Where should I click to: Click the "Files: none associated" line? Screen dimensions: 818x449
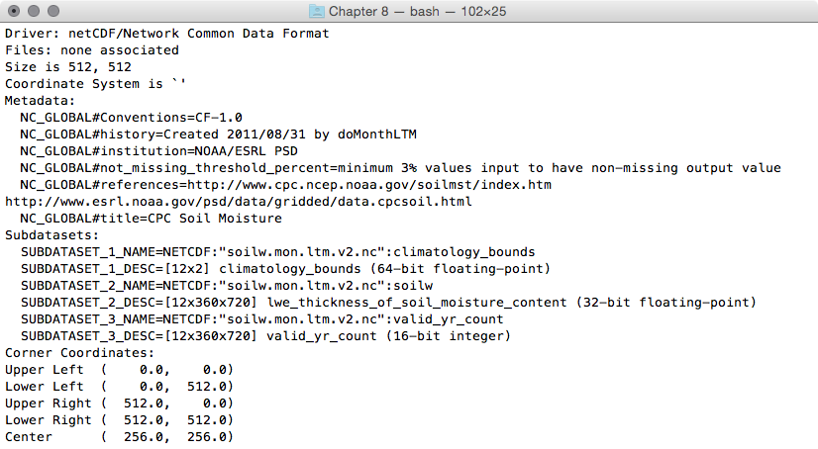92,50
